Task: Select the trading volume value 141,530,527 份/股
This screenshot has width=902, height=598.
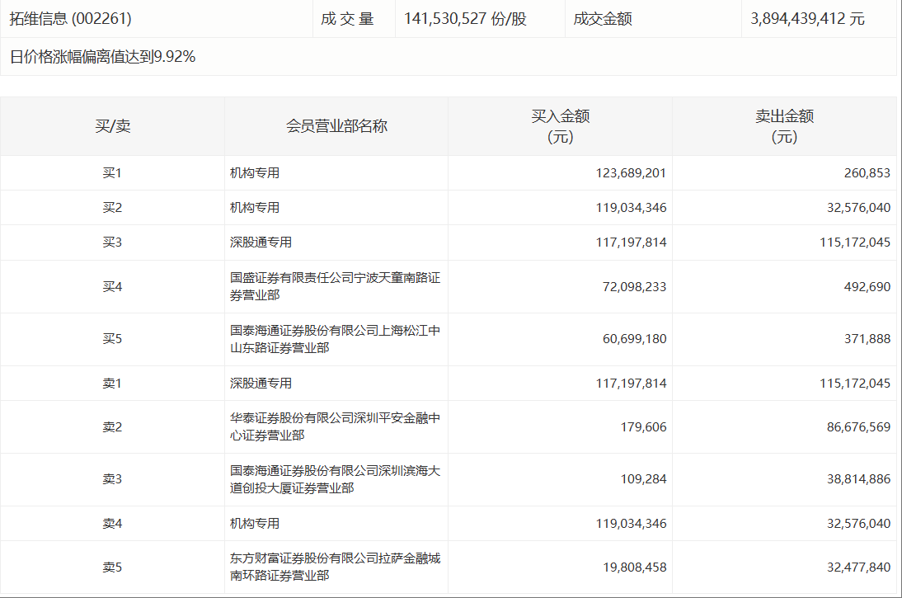Action: 465,18
